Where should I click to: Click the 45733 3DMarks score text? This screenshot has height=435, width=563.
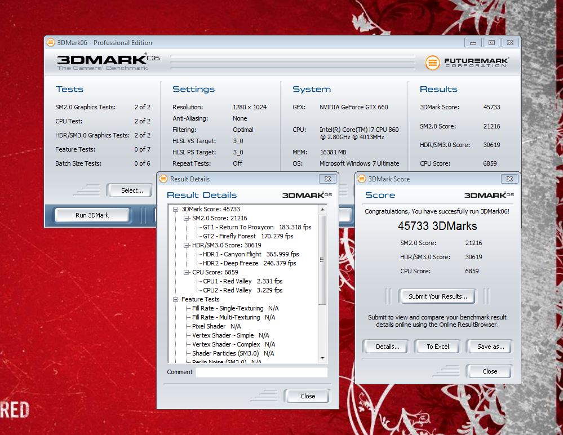point(437,226)
